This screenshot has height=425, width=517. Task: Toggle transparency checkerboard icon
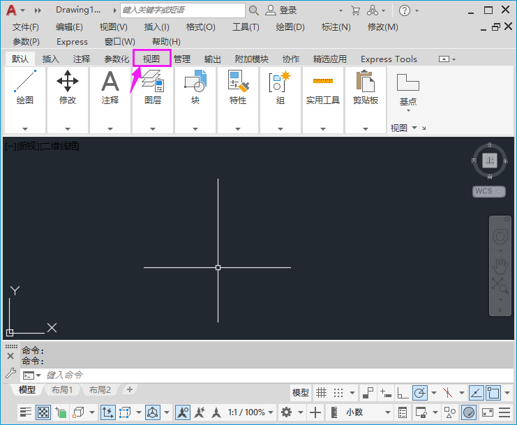pyautogui.click(x=43, y=412)
